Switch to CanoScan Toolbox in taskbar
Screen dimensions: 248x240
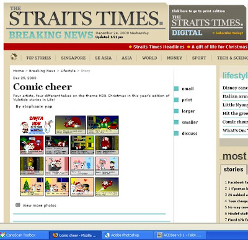[20, 235]
